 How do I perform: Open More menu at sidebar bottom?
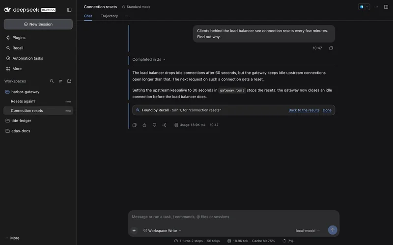12,238
